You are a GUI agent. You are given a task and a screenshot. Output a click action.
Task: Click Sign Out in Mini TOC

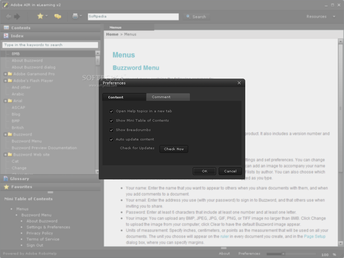point(35,245)
